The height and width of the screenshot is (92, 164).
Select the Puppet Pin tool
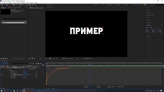(35, 5)
